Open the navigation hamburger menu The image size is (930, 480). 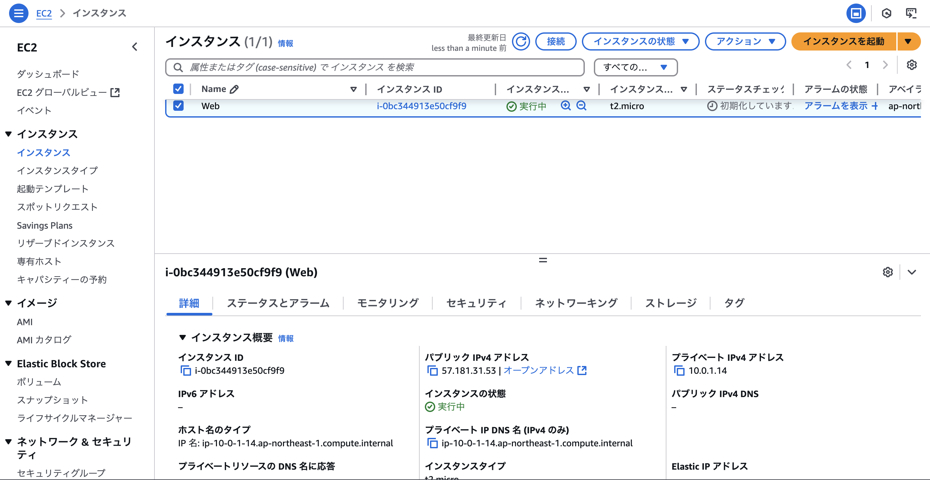point(18,13)
